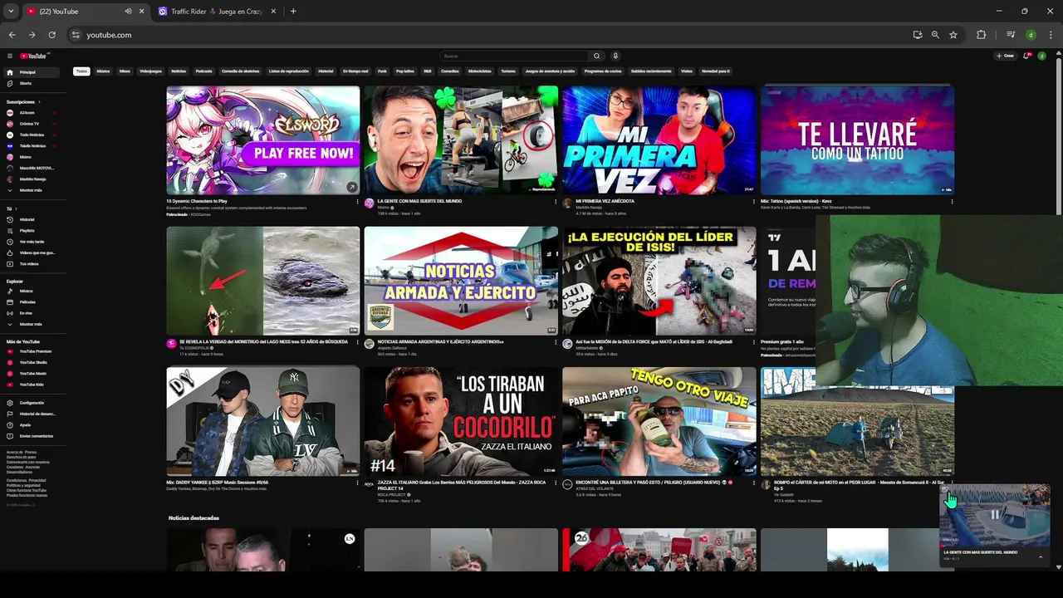Select the Turismo filter chip

pos(508,71)
